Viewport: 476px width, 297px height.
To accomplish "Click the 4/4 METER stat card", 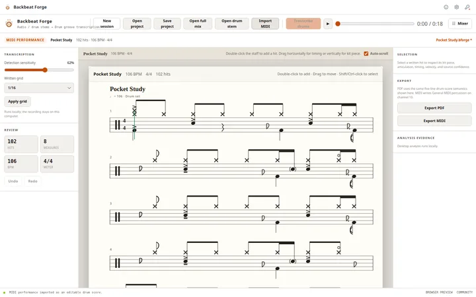I will [x=57, y=164].
